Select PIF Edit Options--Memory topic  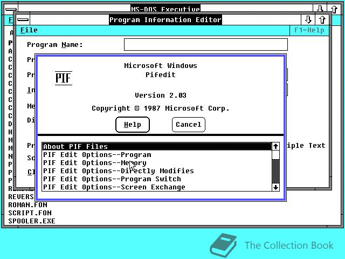pos(157,163)
